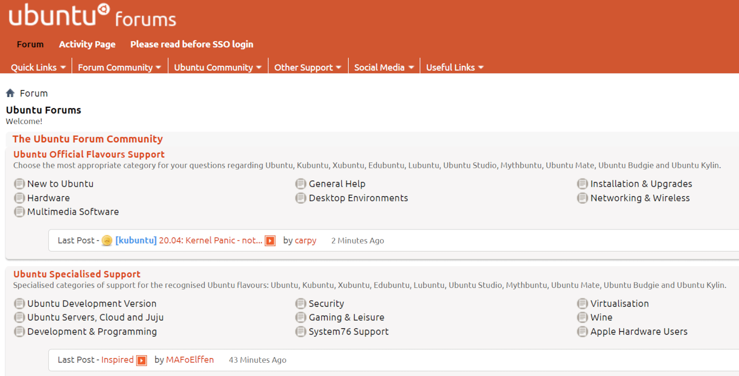739x376 pixels.
Task: Click the go-to-post arrow beside Inspired thread
Action: point(142,360)
